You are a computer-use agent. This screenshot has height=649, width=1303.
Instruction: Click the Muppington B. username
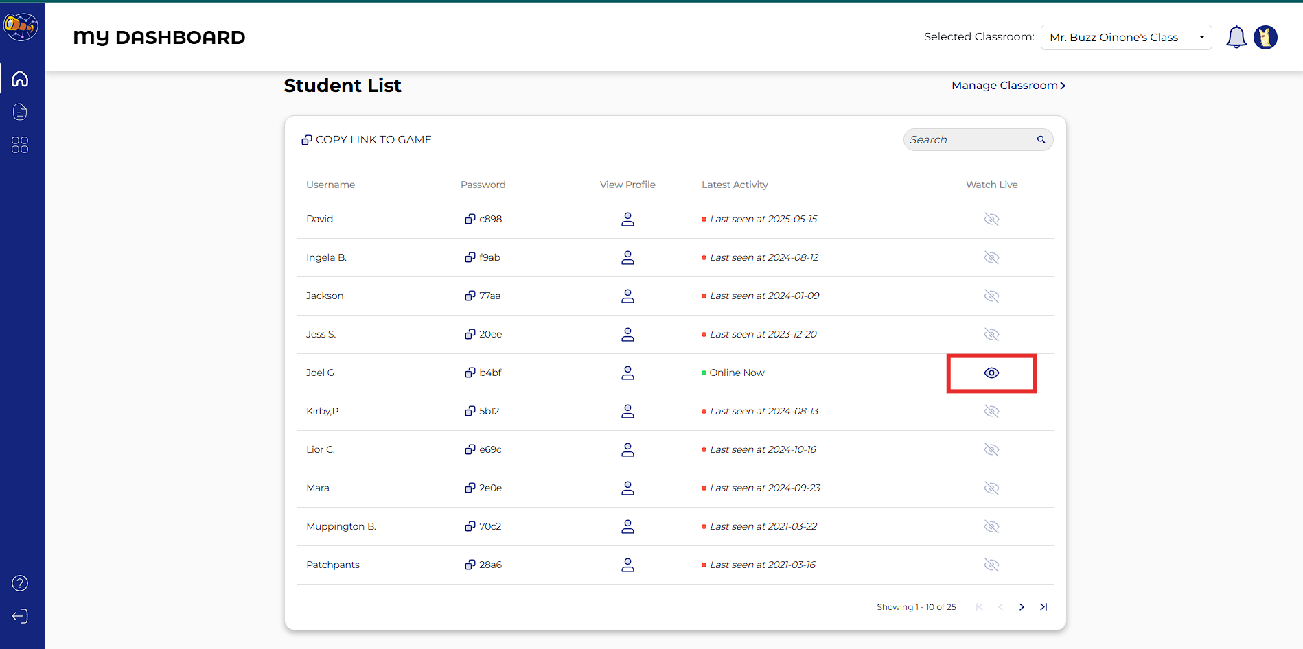[341, 526]
